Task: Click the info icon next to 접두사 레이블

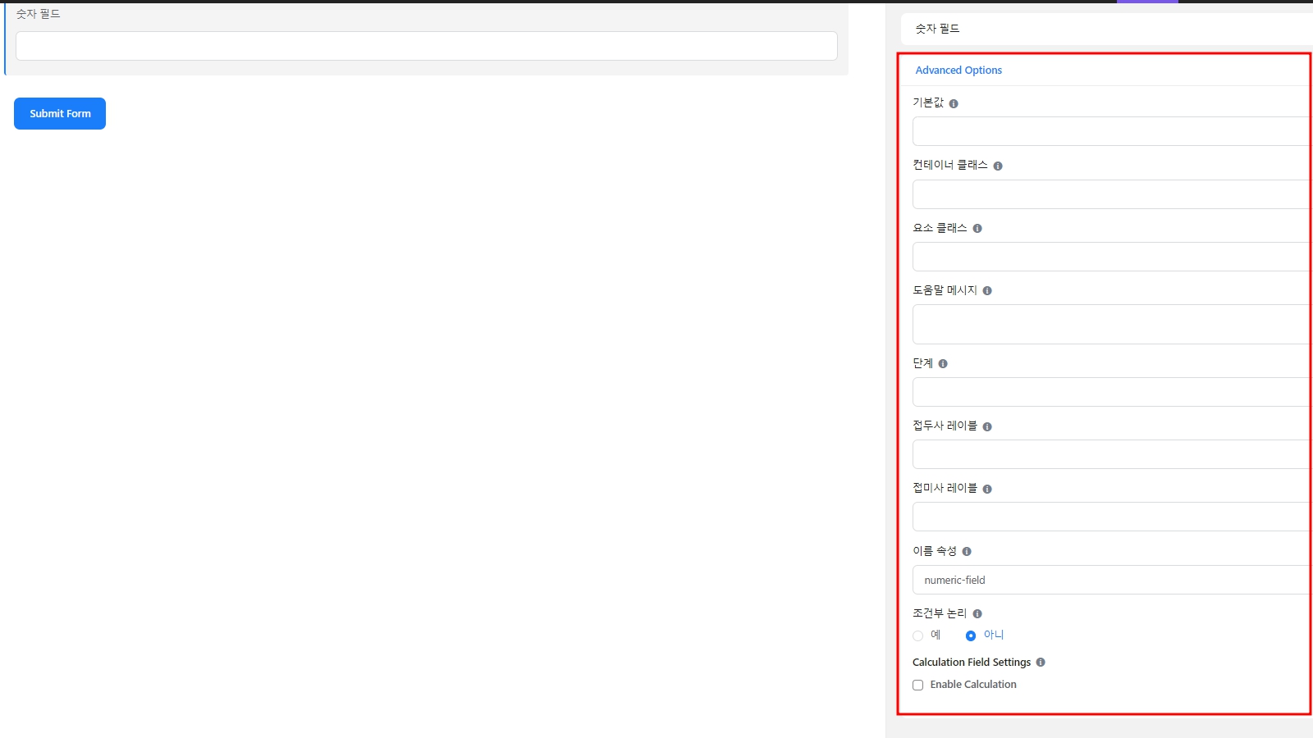Action: point(987,426)
